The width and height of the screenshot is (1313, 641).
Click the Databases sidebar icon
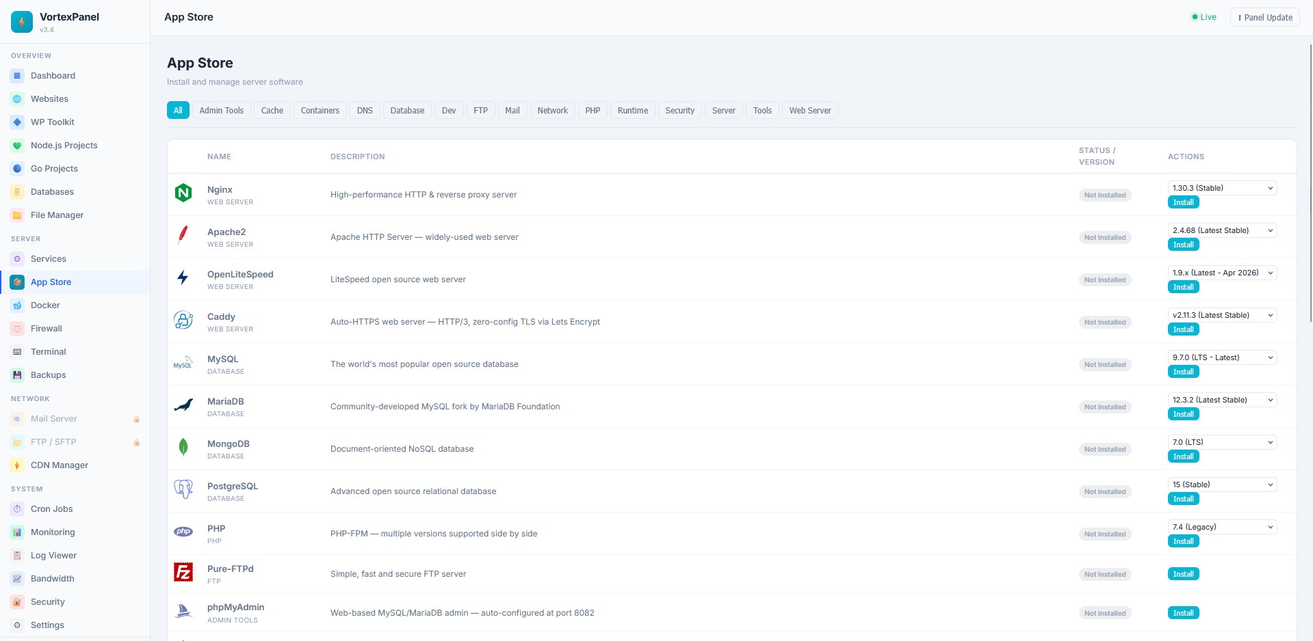point(18,192)
